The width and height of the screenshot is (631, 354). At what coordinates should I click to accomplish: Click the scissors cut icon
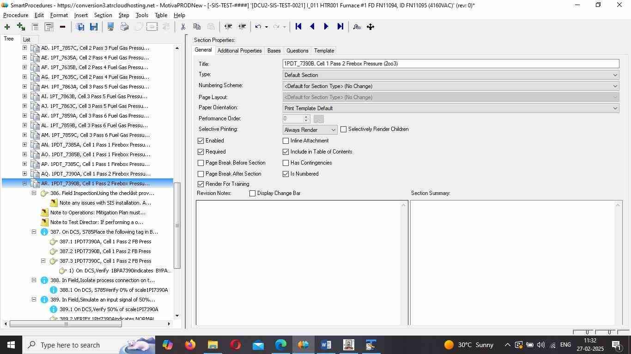(183, 27)
